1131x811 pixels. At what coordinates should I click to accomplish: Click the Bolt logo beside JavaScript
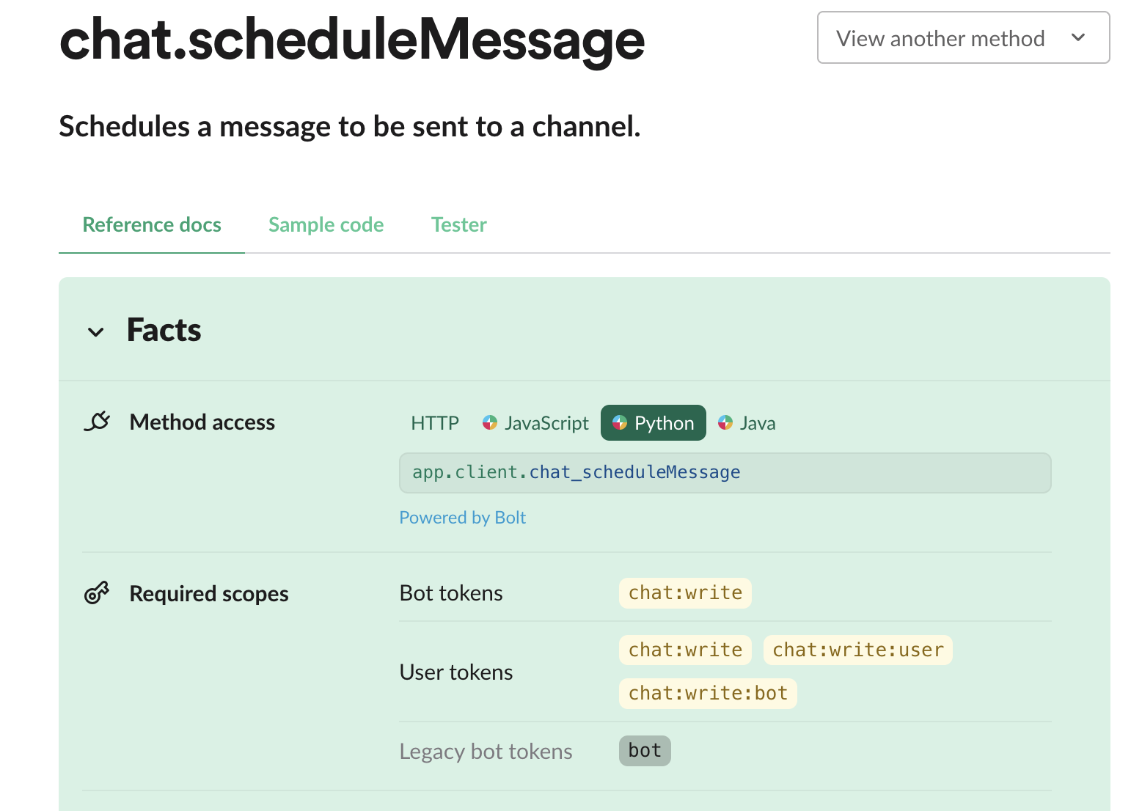click(x=489, y=423)
